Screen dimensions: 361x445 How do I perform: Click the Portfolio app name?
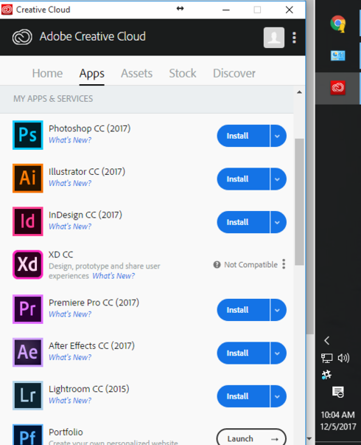click(x=66, y=432)
